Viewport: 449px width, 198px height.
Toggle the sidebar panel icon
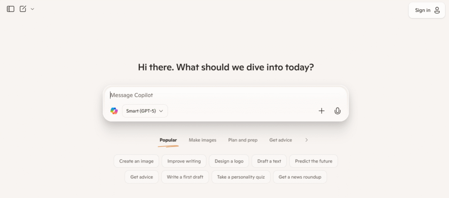11,9
